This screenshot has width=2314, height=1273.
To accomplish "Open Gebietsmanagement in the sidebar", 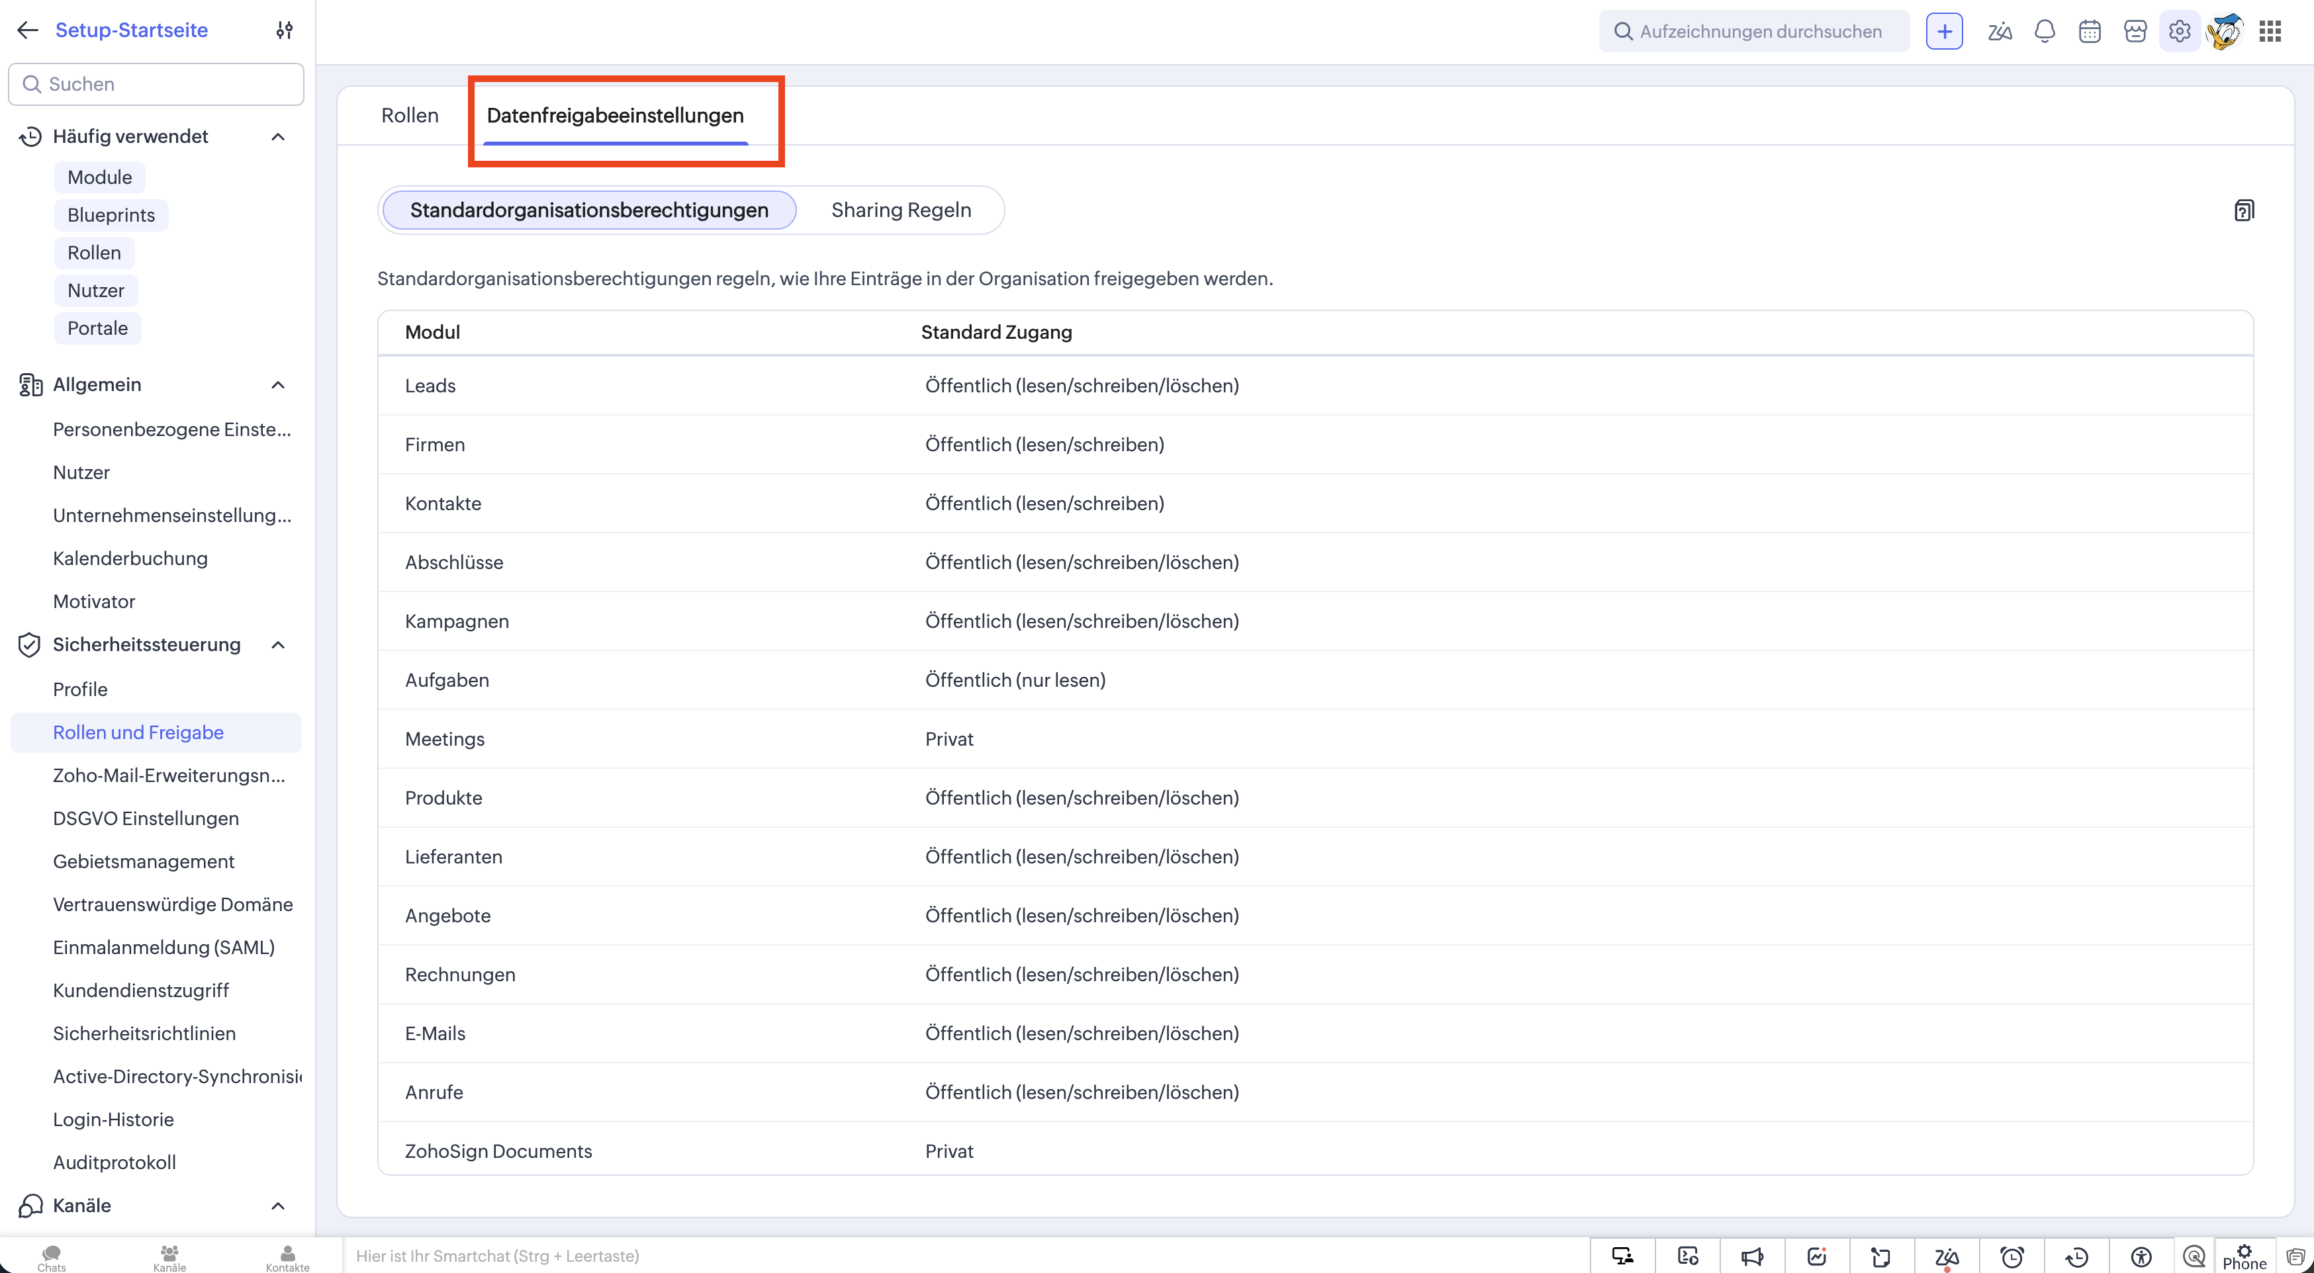I will [144, 862].
